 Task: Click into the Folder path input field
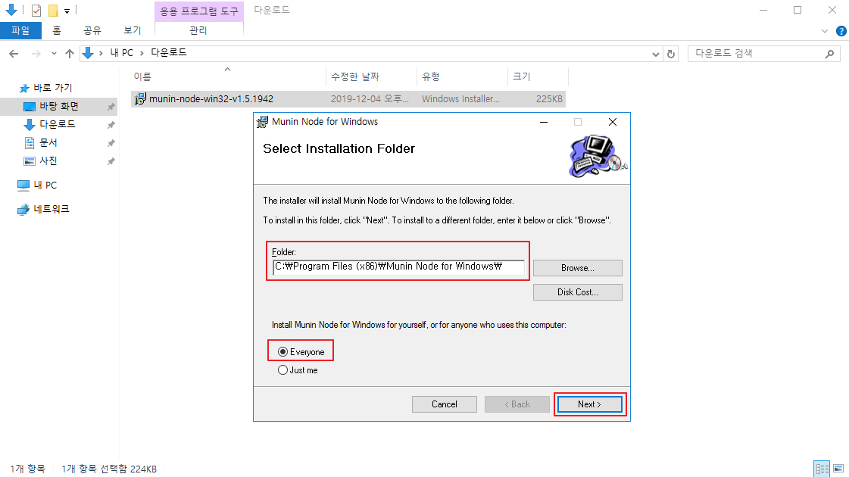tap(398, 267)
